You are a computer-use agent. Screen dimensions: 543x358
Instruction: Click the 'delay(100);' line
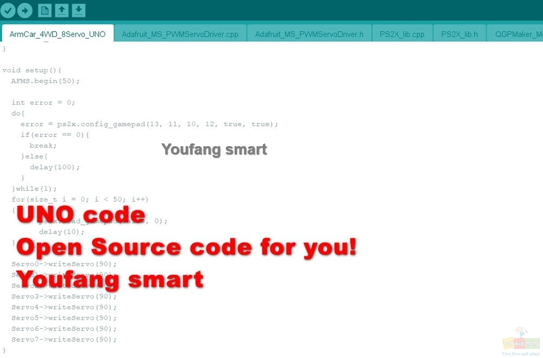55,167
